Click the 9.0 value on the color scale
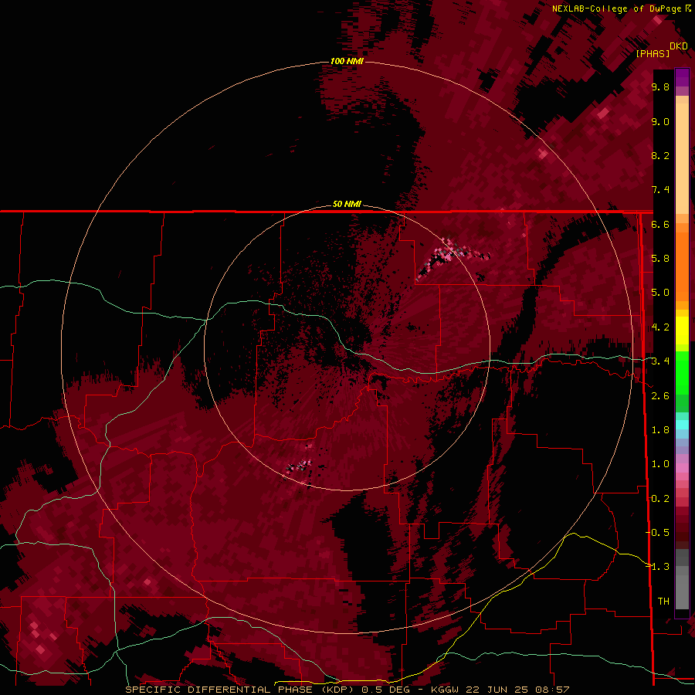 point(660,121)
